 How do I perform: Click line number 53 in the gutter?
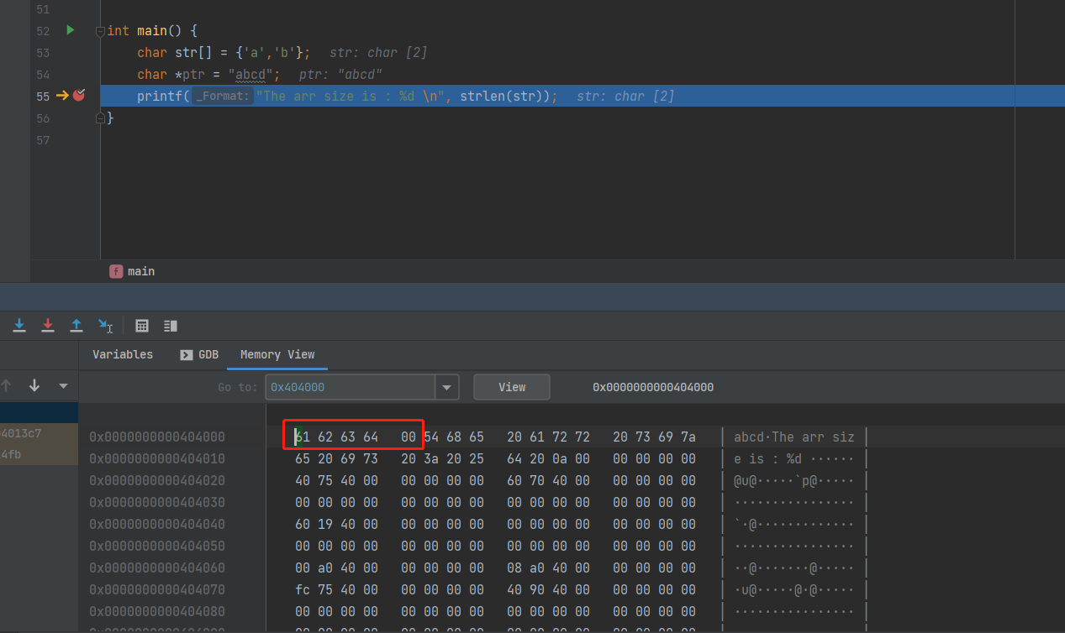click(x=43, y=53)
